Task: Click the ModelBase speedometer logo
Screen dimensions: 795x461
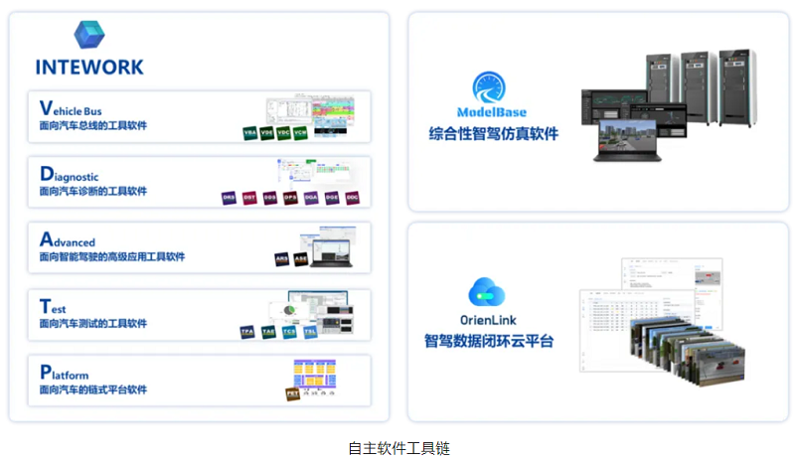Action: pos(489,87)
